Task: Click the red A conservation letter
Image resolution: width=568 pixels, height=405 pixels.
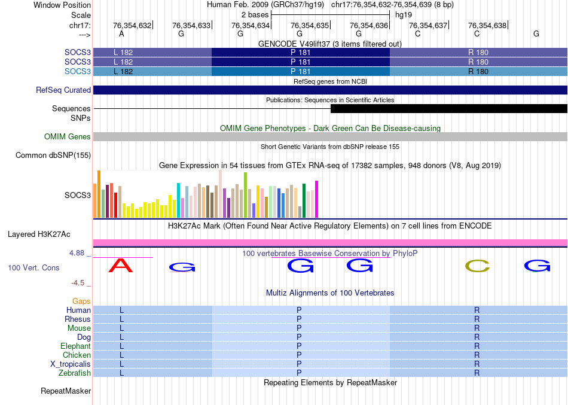Action: click(x=121, y=266)
